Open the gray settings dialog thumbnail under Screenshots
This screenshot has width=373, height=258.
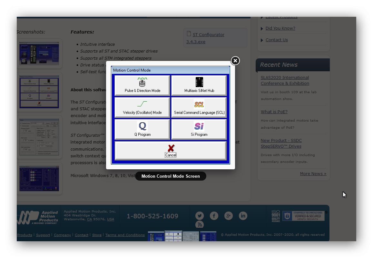tap(39, 137)
